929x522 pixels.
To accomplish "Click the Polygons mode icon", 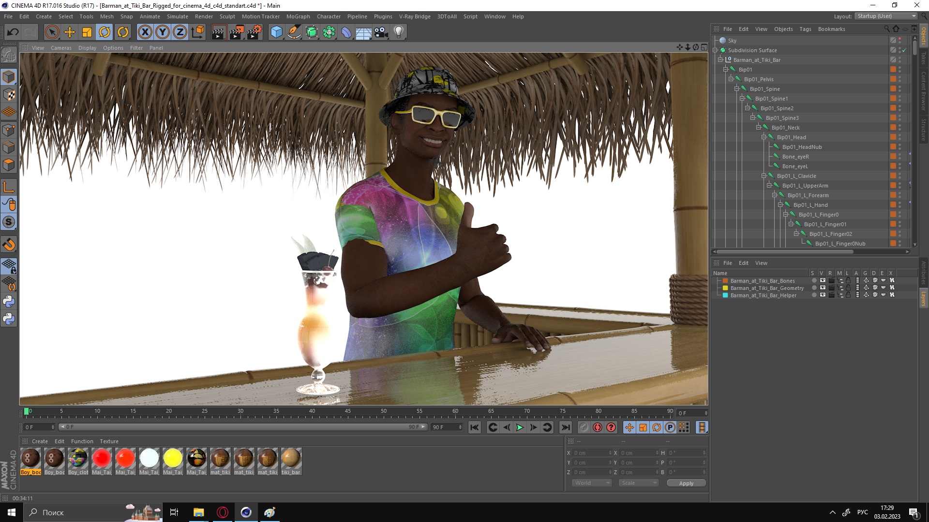I will pyautogui.click(x=9, y=165).
